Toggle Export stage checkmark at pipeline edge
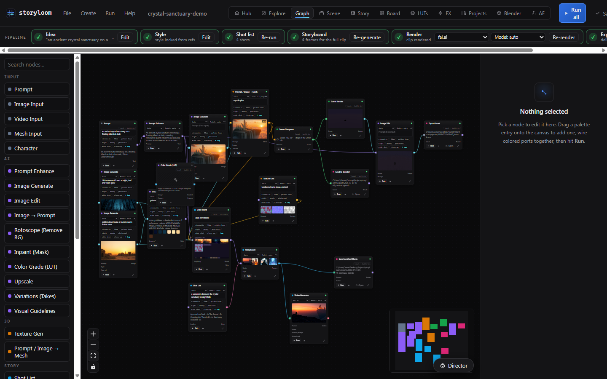Image resolution: width=607 pixels, height=379 pixels. [x=593, y=37]
